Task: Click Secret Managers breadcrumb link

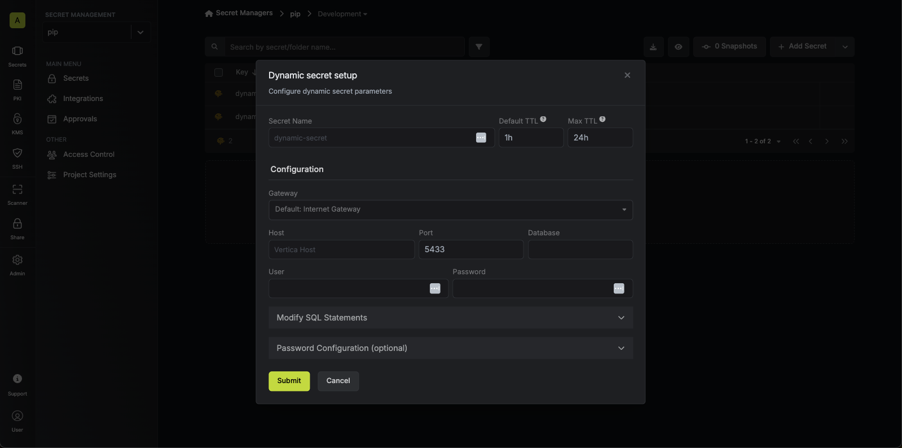Action: (x=244, y=13)
